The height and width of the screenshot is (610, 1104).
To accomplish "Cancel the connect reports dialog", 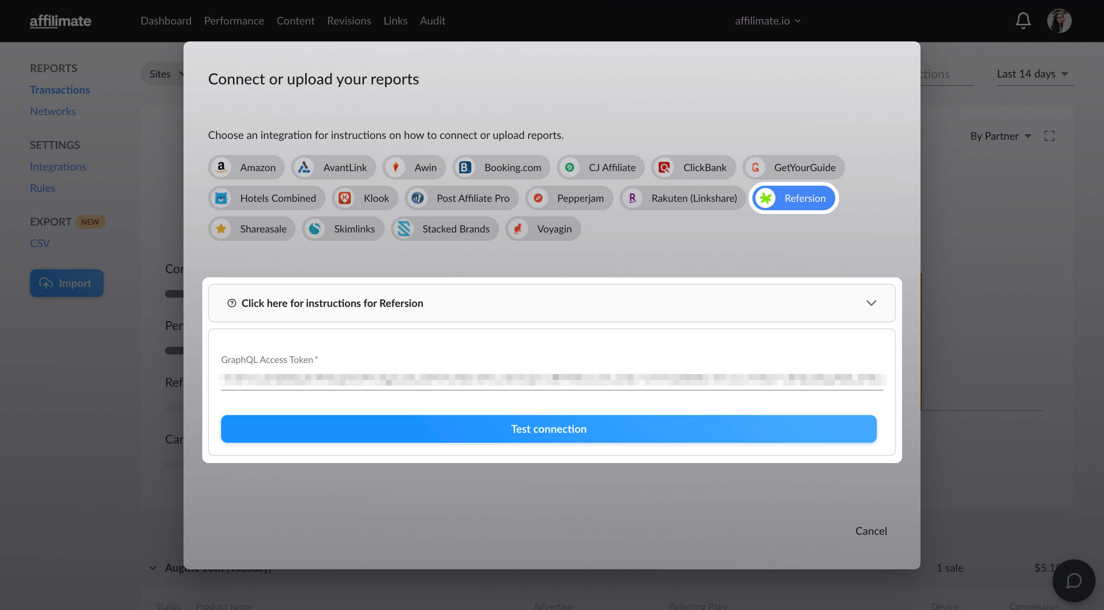I will [x=871, y=531].
